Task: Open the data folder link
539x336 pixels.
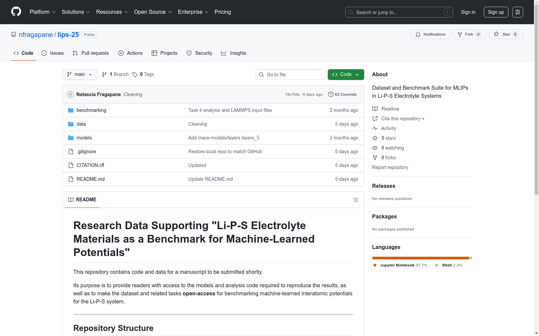Action: click(x=81, y=124)
